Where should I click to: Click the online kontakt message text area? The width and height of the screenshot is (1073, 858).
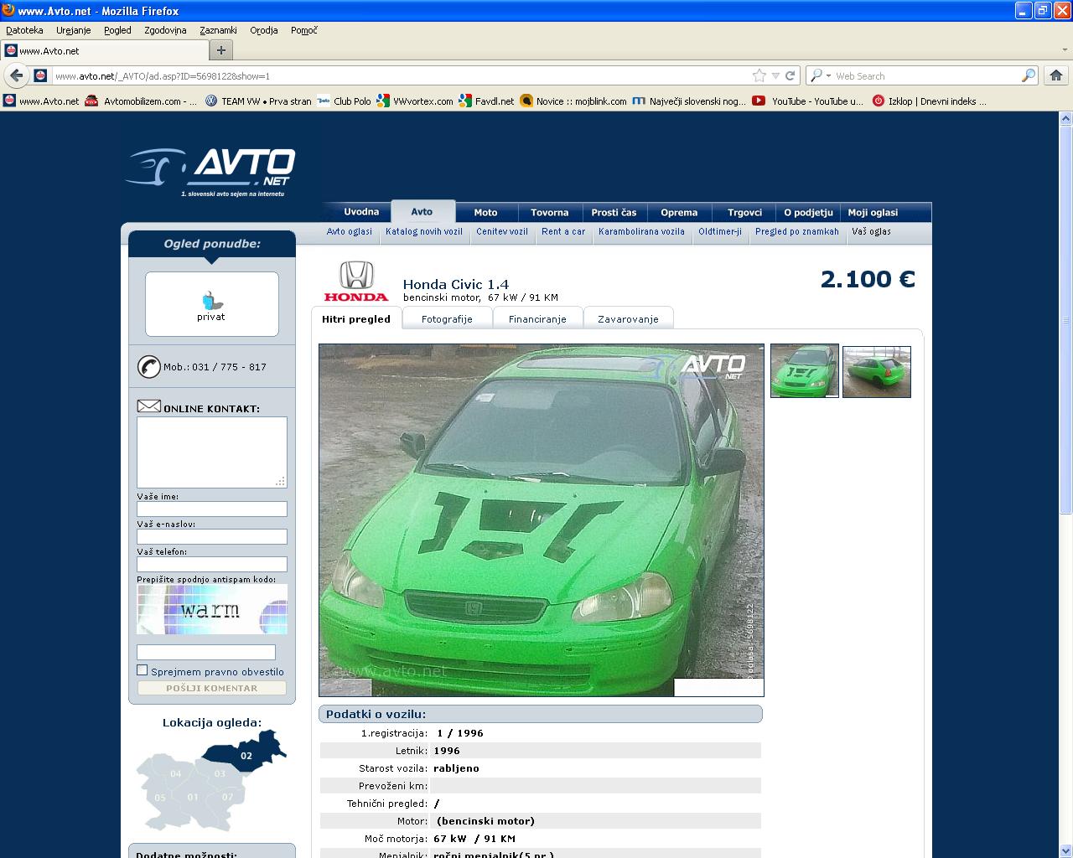click(x=212, y=452)
